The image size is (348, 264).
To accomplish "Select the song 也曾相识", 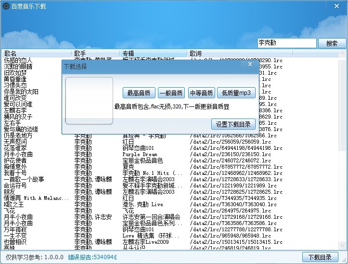I will pos(15,242).
